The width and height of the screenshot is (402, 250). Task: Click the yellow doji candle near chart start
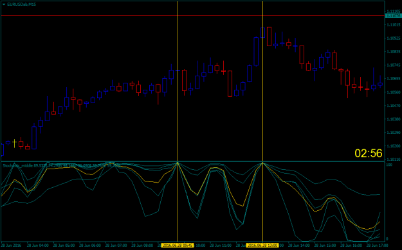[14, 143]
